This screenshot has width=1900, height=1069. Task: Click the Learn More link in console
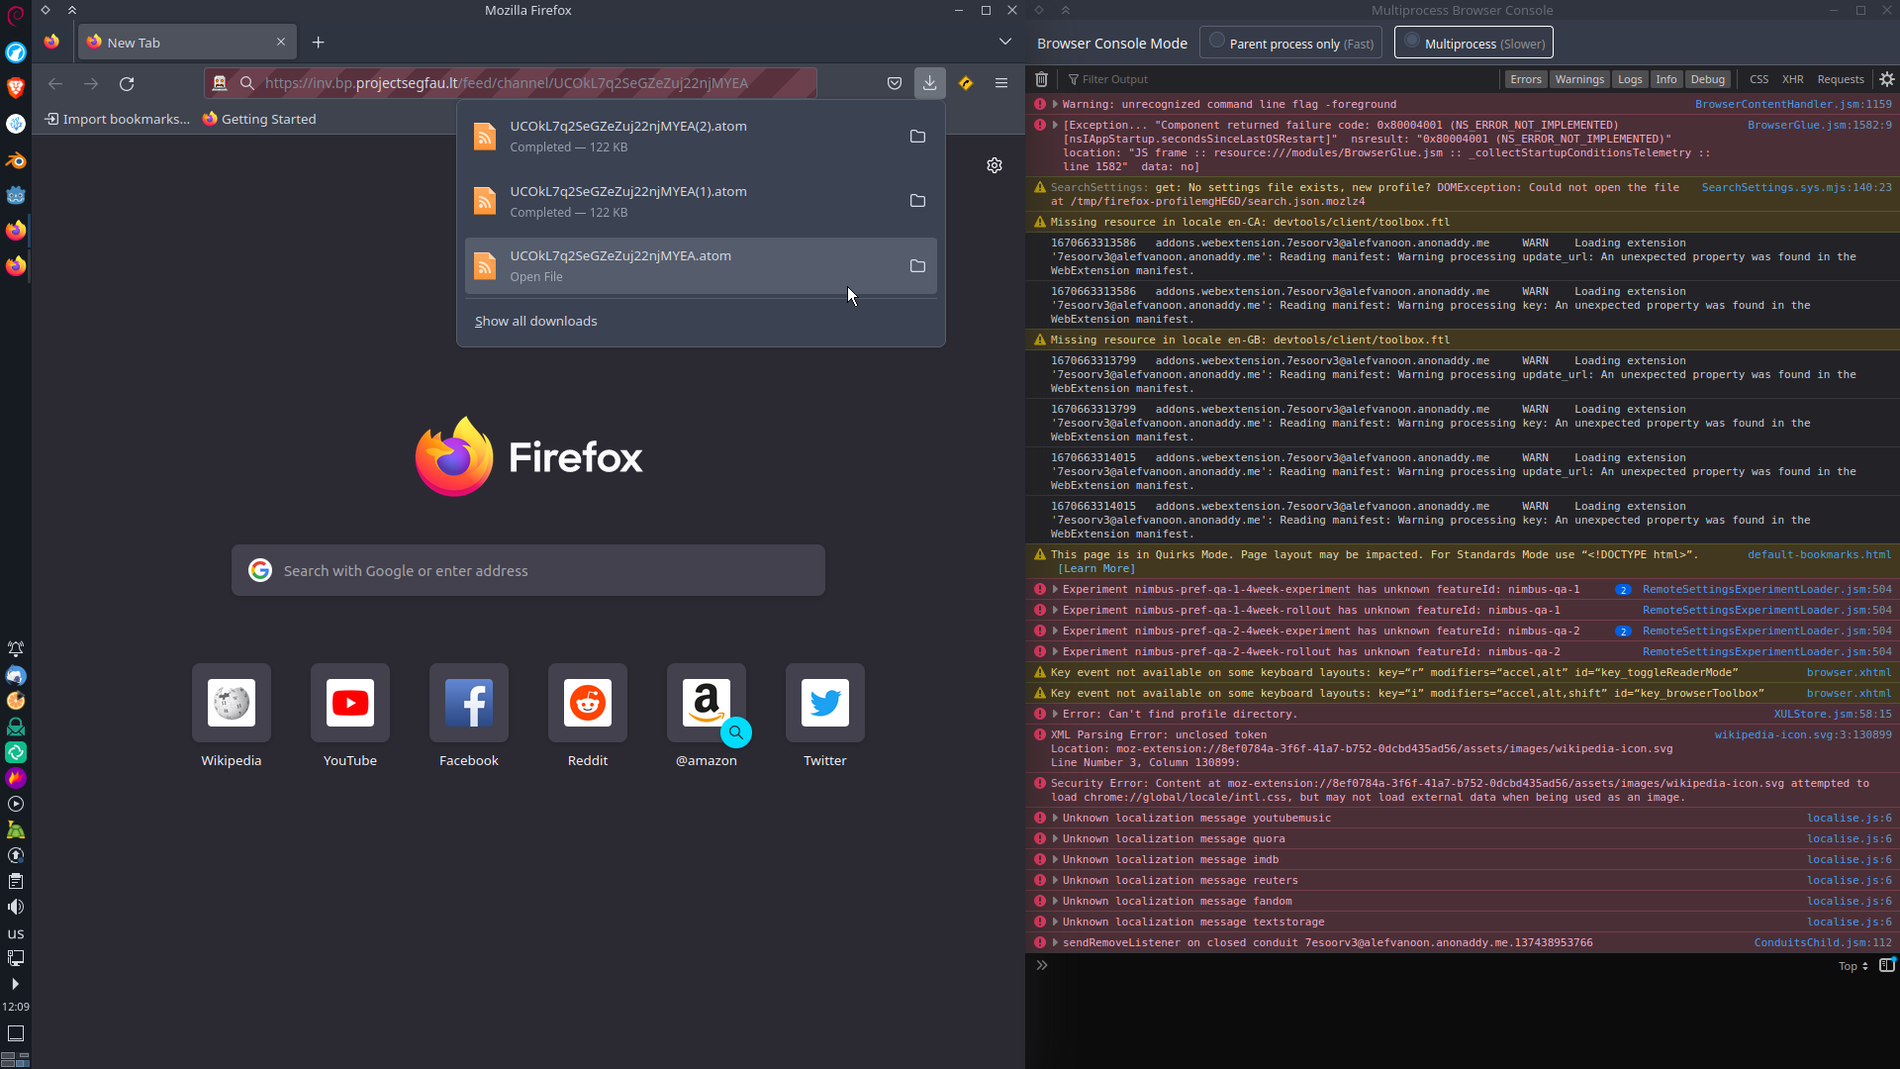coord(1096,569)
